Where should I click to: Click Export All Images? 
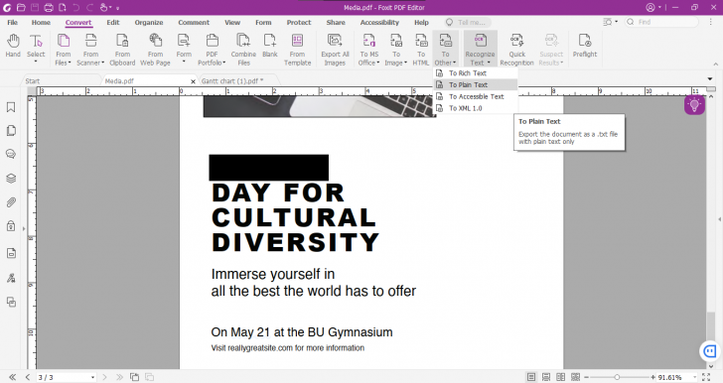(335, 51)
